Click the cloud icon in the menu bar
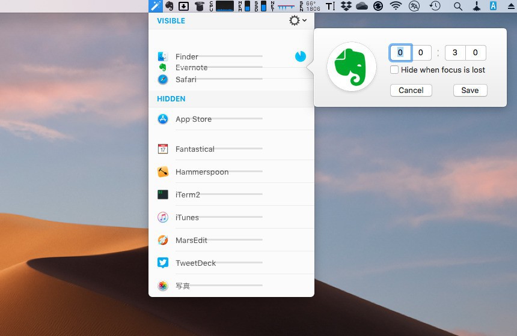 click(362, 6)
